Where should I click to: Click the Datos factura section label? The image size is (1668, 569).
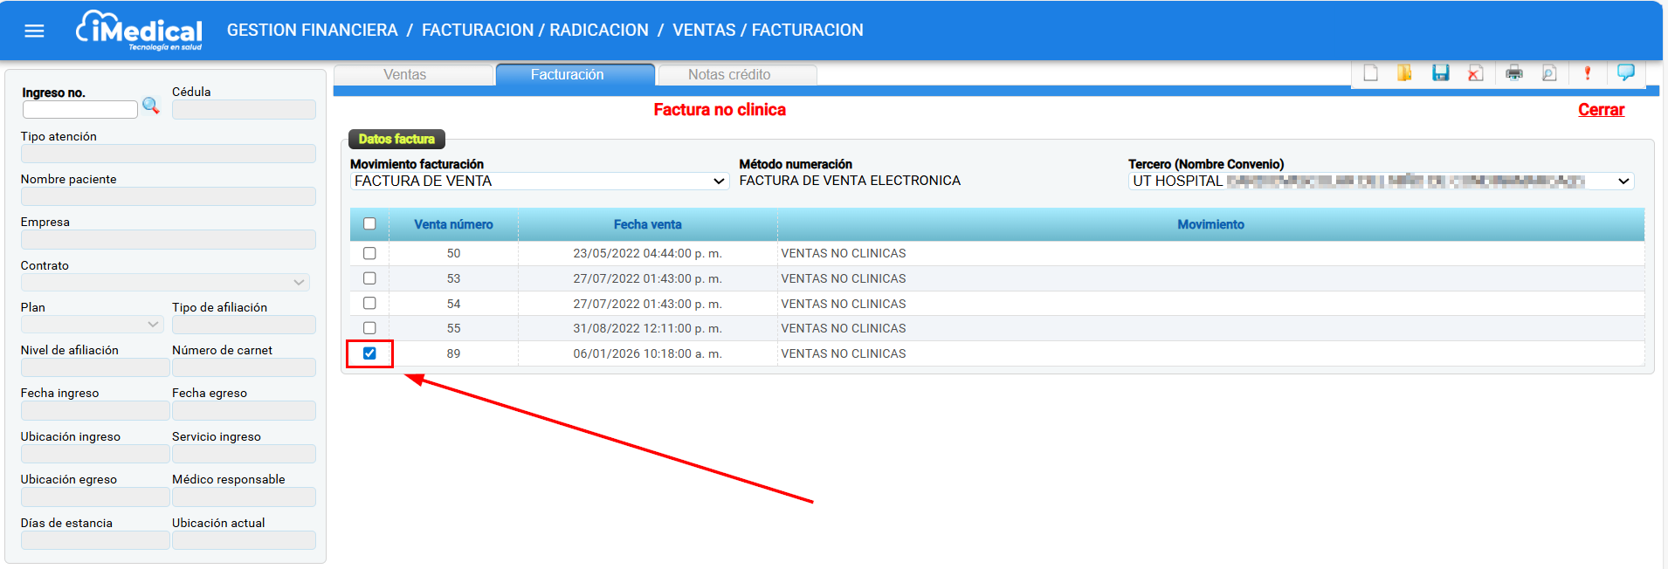click(x=396, y=139)
